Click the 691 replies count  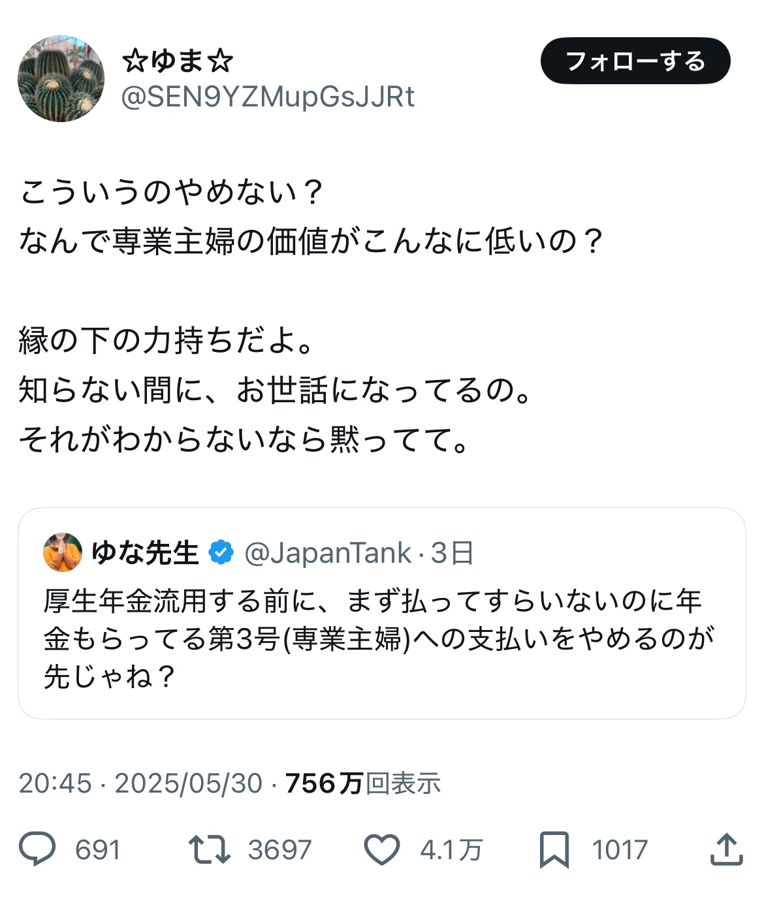[x=98, y=850]
